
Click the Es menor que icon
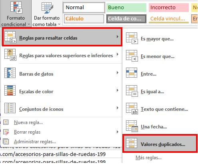tap(132, 56)
